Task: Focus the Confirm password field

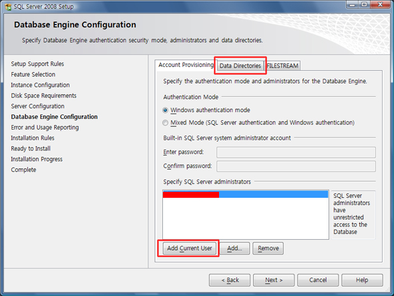Action: point(296,166)
